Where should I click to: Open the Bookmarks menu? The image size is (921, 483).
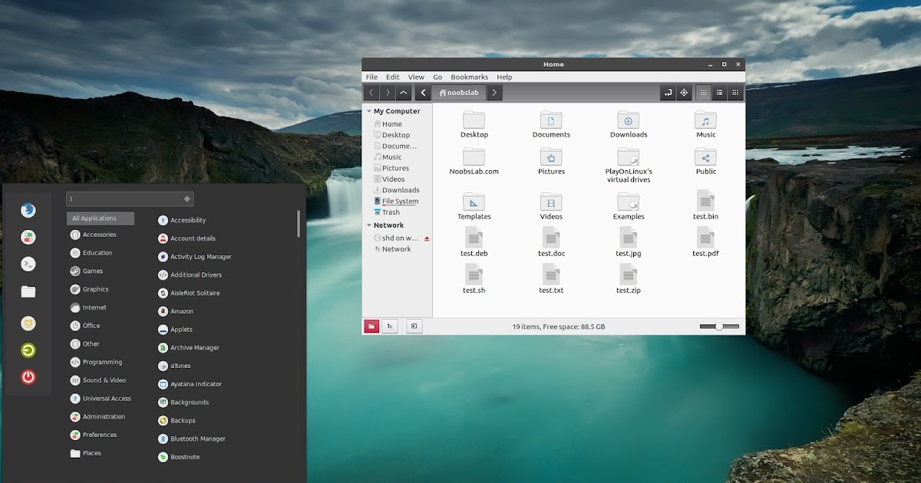[469, 77]
